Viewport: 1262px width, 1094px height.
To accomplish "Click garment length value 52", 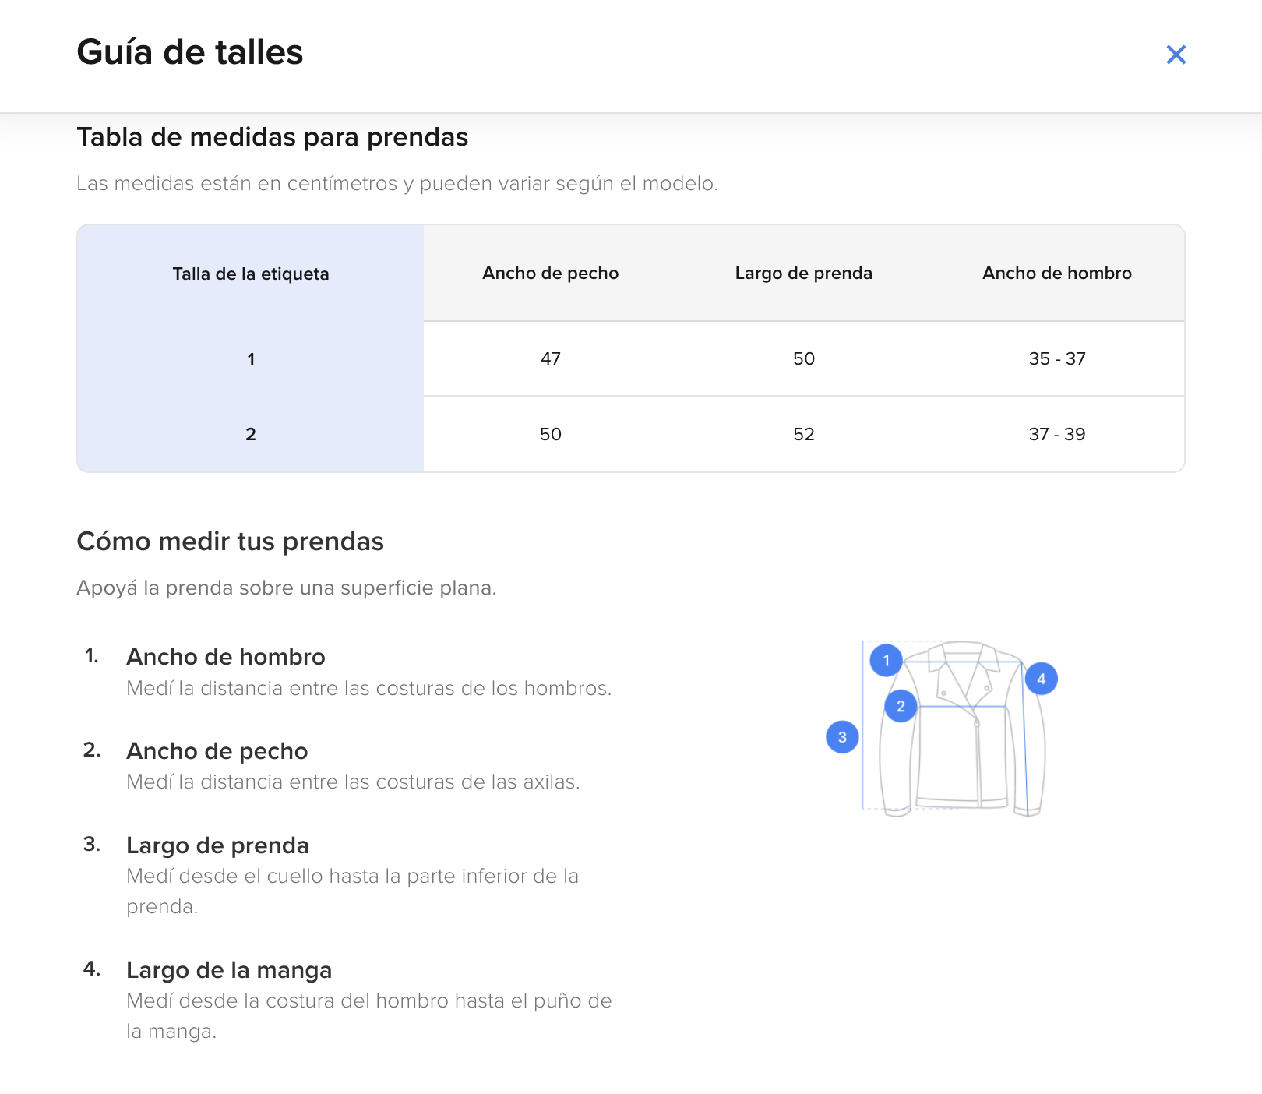I will click(x=803, y=434).
